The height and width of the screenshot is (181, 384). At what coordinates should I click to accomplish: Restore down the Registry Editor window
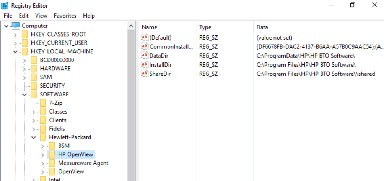(x=353, y=5)
